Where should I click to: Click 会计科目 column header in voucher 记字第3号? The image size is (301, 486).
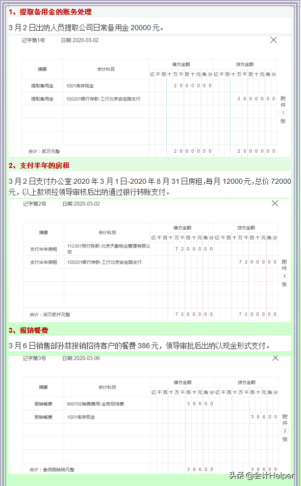pyautogui.click(x=107, y=387)
